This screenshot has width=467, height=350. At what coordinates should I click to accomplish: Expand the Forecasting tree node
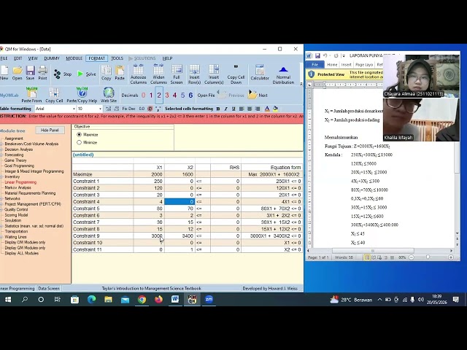click(x=1, y=155)
